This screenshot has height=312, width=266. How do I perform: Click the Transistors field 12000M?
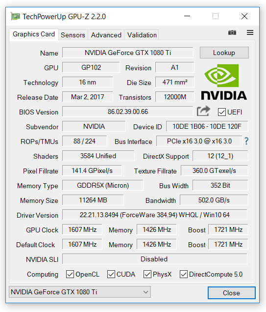[x=174, y=97]
